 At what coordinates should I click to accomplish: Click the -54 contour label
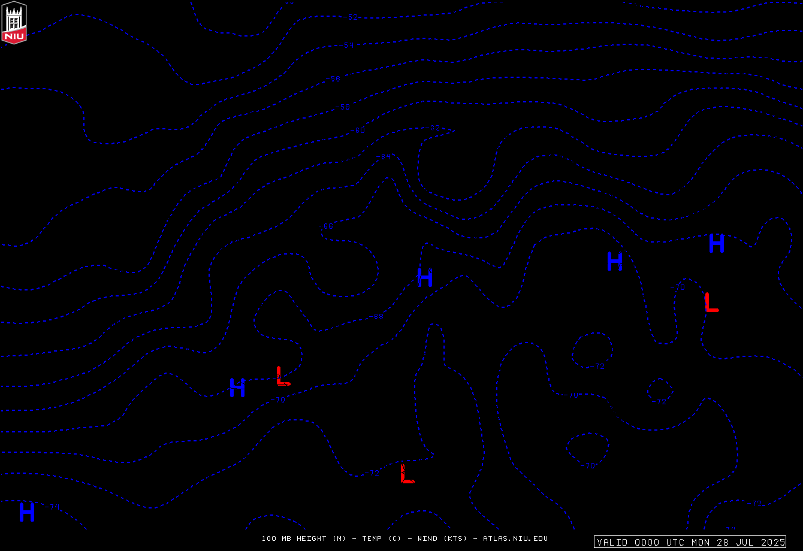coord(348,45)
